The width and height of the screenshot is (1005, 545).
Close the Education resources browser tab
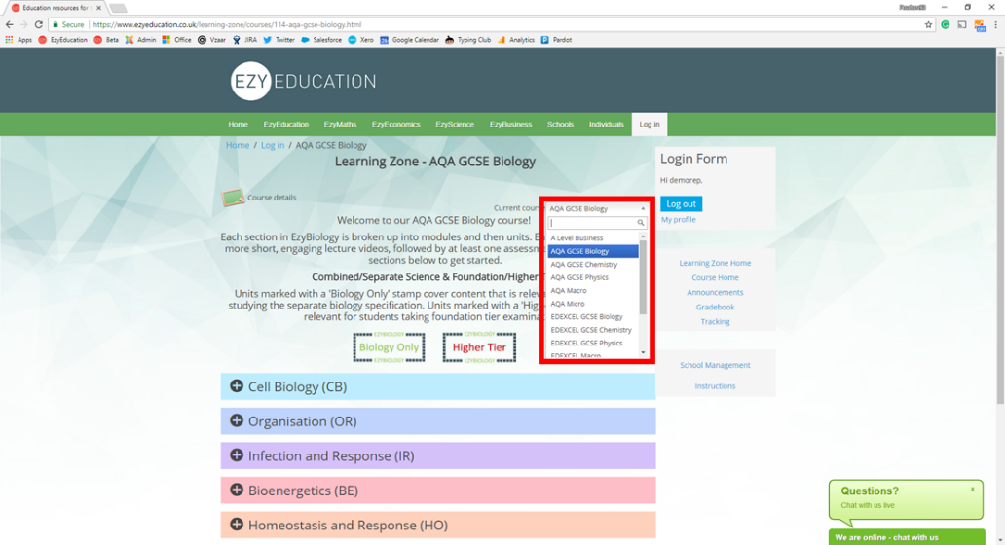click(x=98, y=8)
